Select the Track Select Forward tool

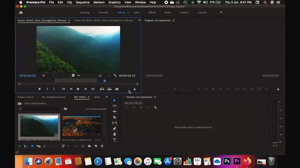[114, 106]
